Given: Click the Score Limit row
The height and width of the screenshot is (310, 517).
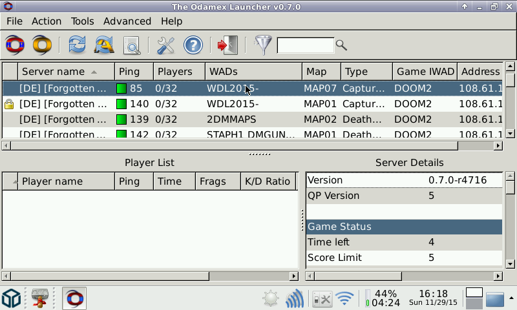Looking at the screenshot, I should [x=405, y=258].
